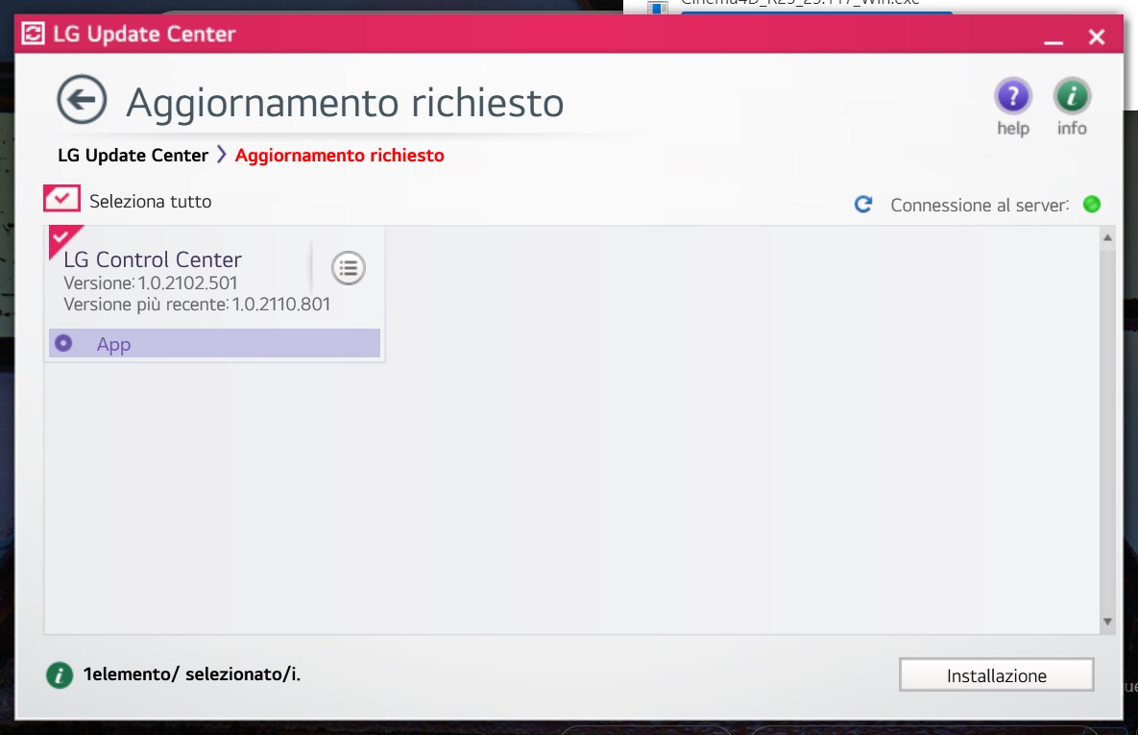Click the Aggiornamento richiesto page heading
The height and width of the screenshot is (735, 1138).
(x=345, y=103)
